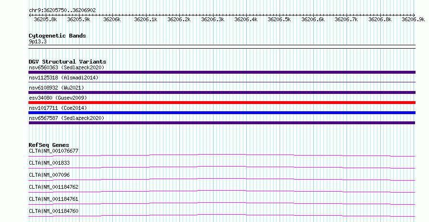The image size is (429, 222).
Task: Click the 36206.4k ruler tick label
Action: (x=246, y=19)
